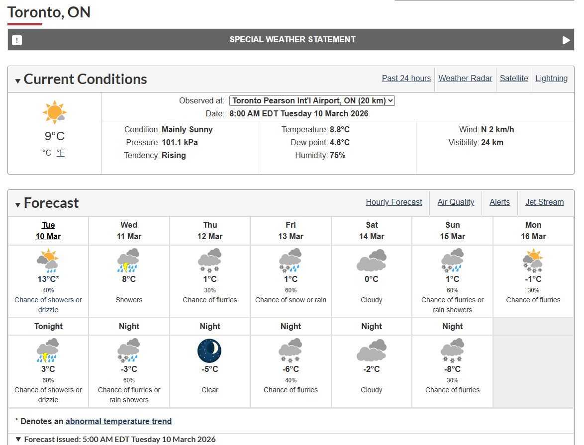
Task: Collapse the Forecast section
Action: tap(18, 204)
